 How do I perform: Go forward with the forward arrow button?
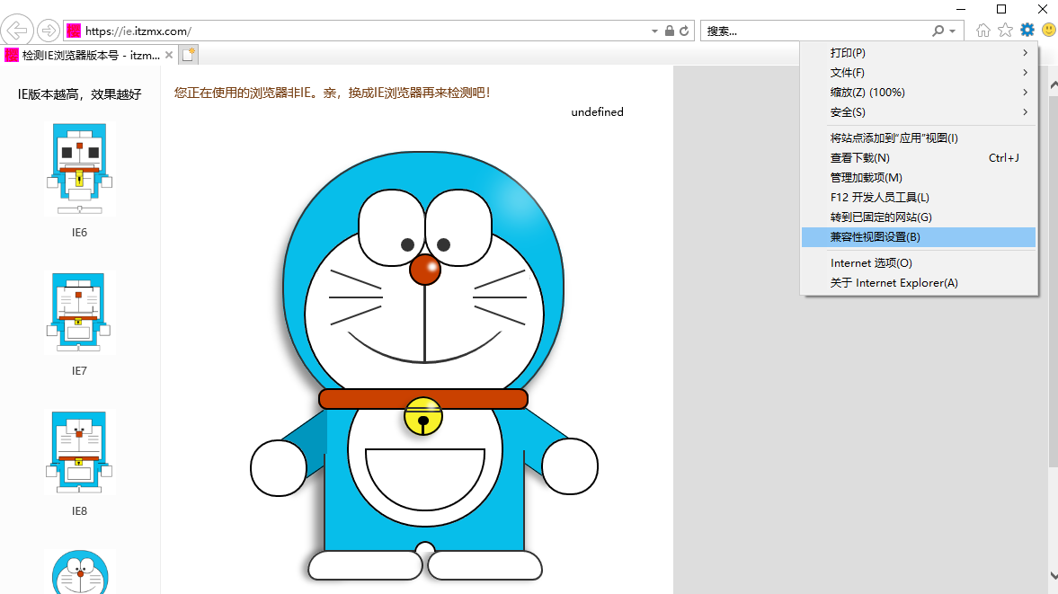pos(48,31)
